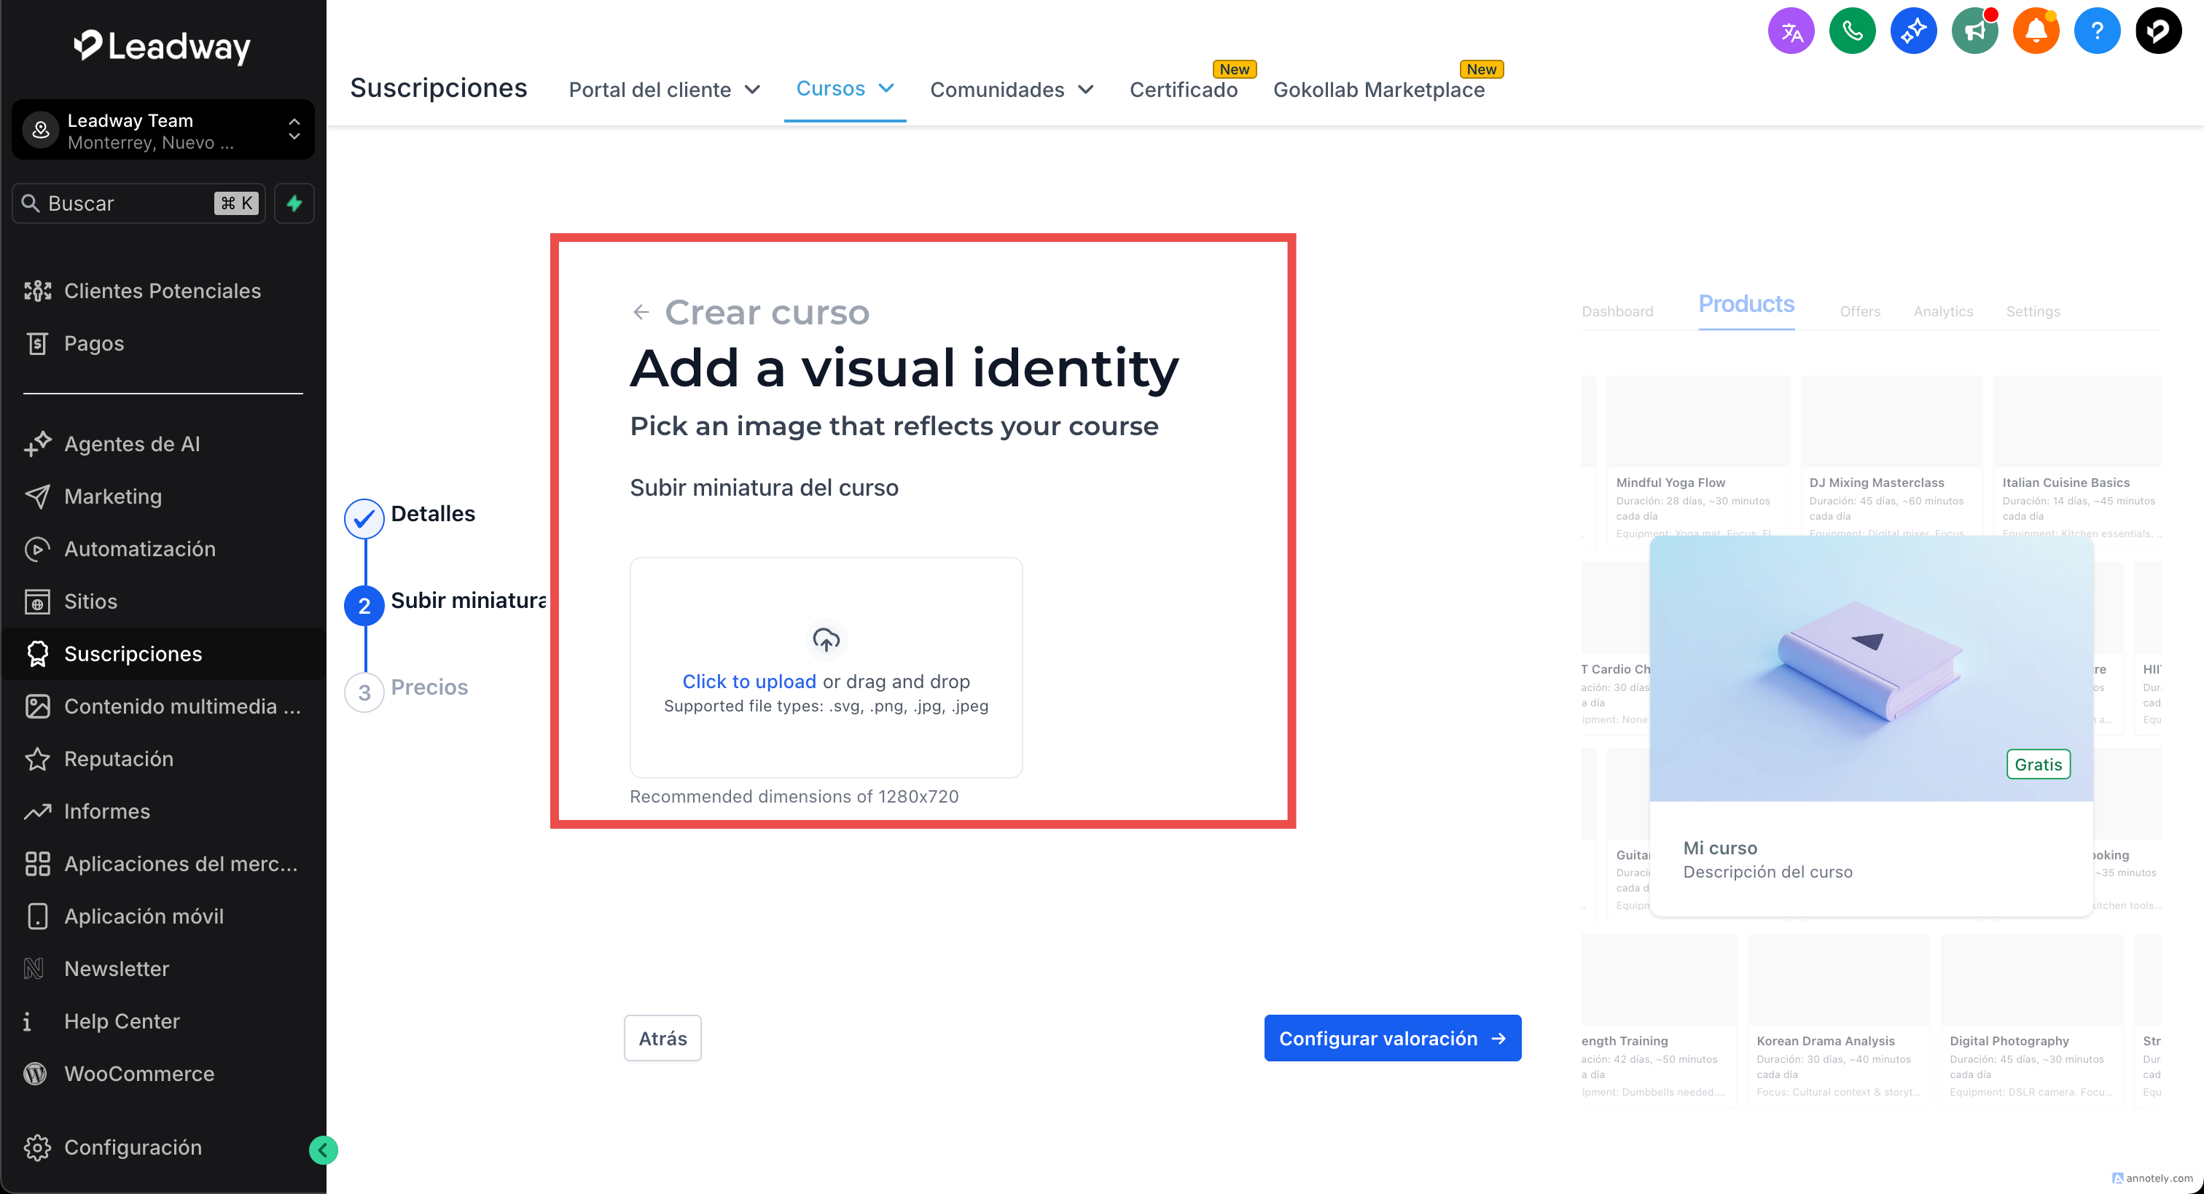Click the blue AI sparkle icon
Image resolution: width=2204 pixels, height=1194 pixels.
tap(1913, 31)
